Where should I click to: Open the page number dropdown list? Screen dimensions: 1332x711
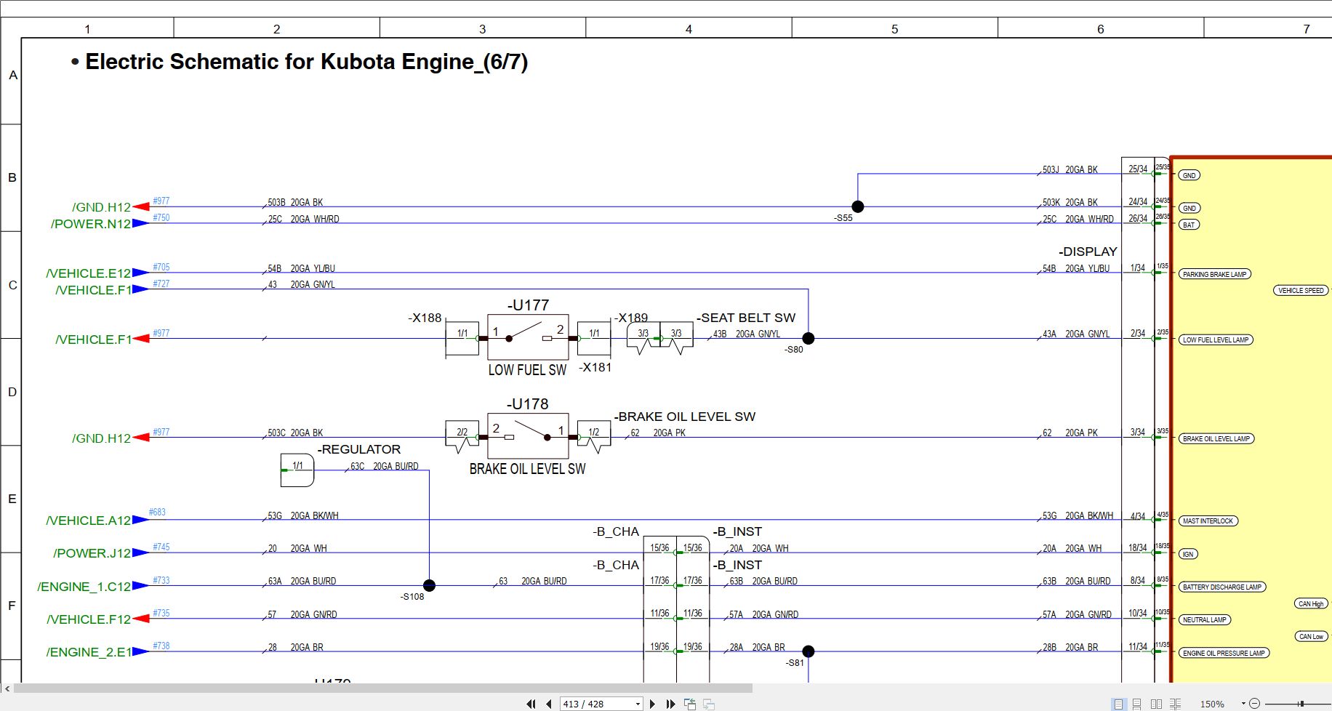tap(638, 704)
